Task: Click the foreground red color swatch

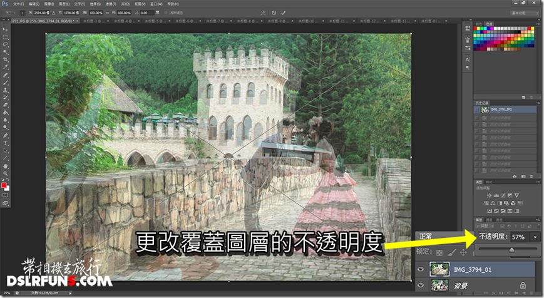Action: pos(4,186)
